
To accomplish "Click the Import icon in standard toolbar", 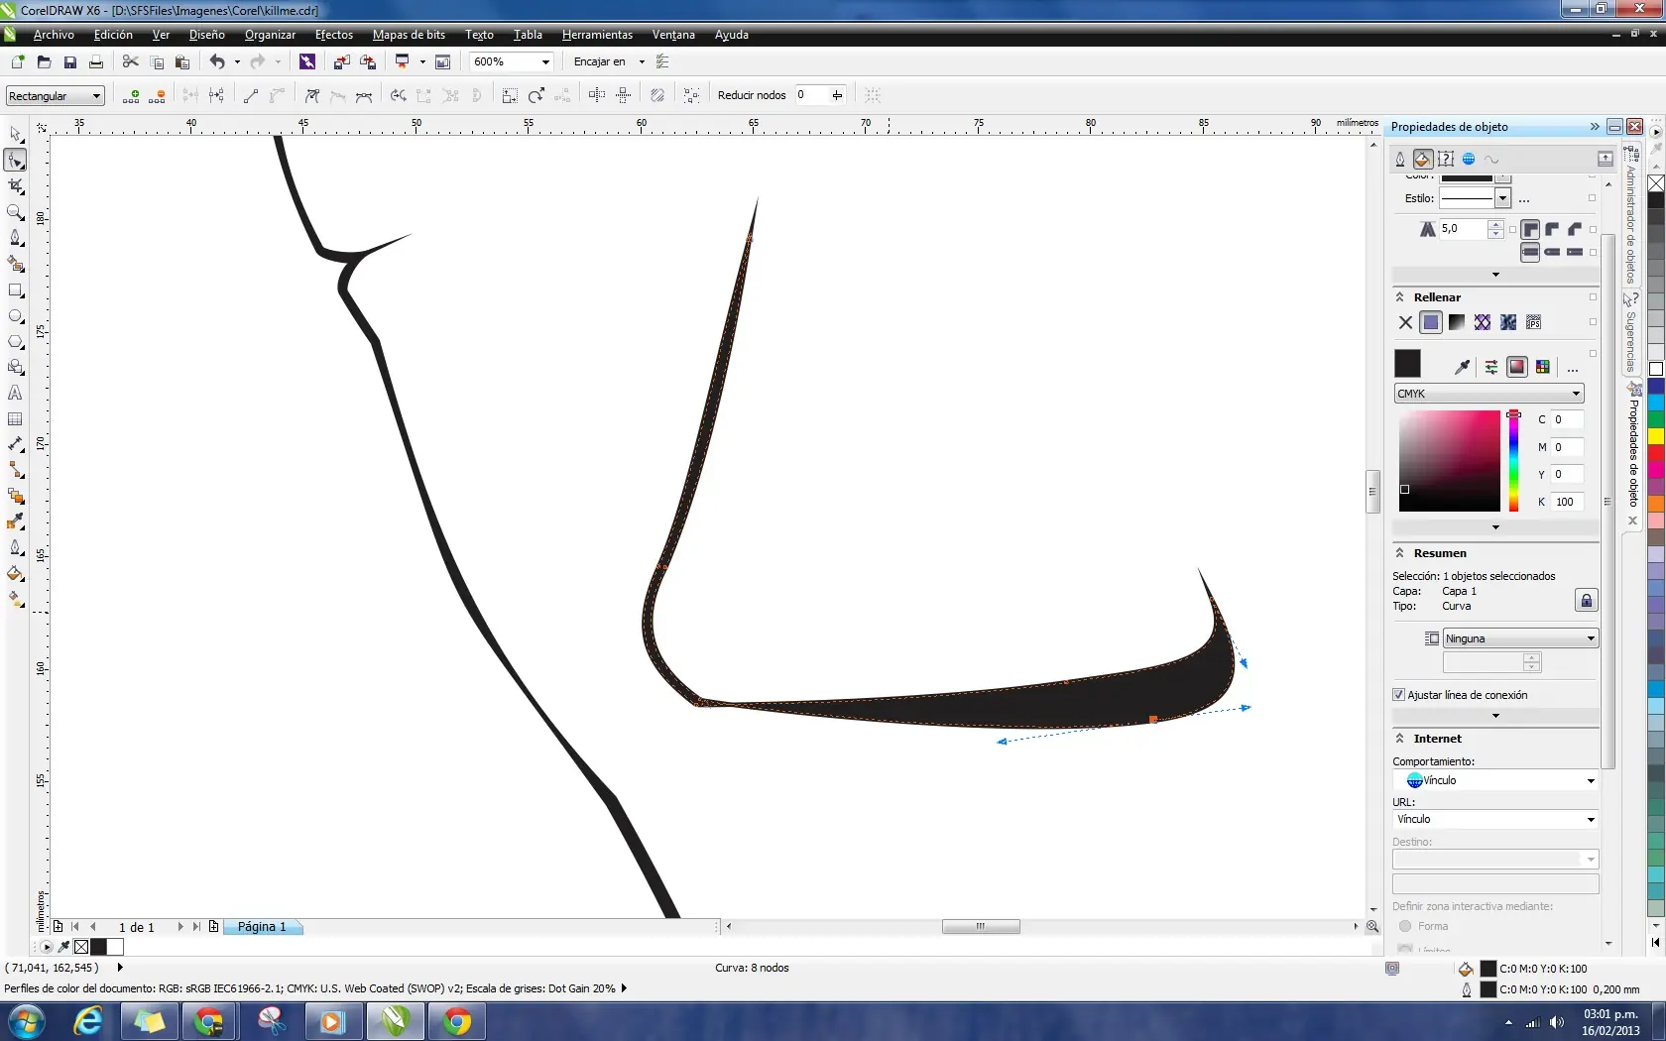I will (x=341, y=61).
